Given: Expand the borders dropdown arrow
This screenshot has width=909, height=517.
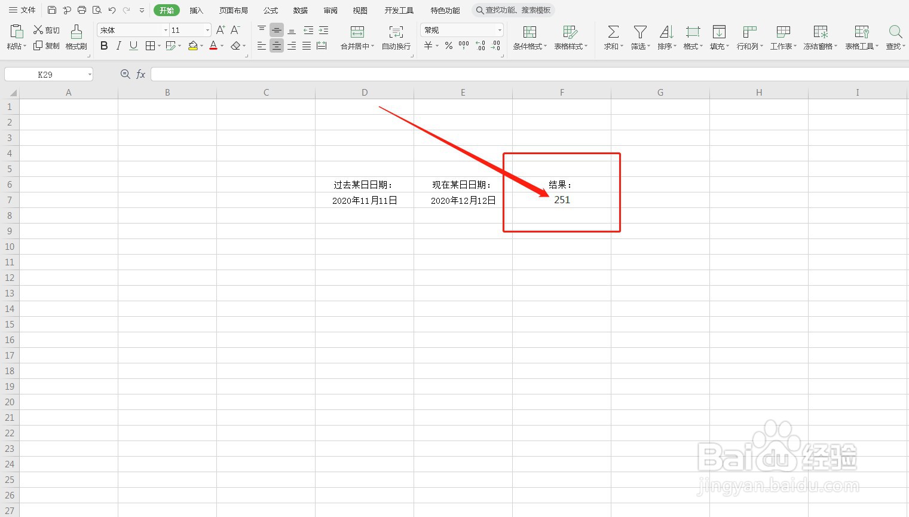Looking at the screenshot, I should 159,46.
